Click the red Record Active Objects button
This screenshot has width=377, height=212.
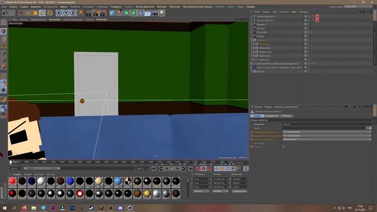coord(198,168)
